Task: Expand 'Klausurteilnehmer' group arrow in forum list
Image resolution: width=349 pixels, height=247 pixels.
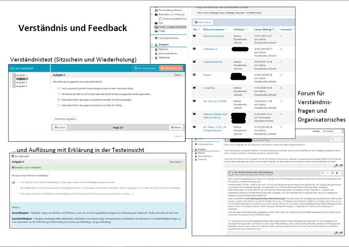Action: (x=152, y=54)
